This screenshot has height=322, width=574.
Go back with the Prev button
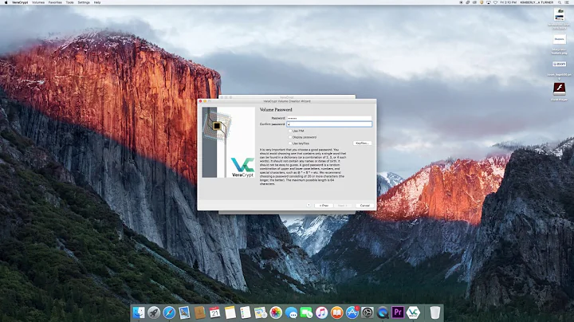point(323,205)
